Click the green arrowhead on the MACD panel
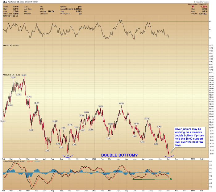 click(171, 179)
